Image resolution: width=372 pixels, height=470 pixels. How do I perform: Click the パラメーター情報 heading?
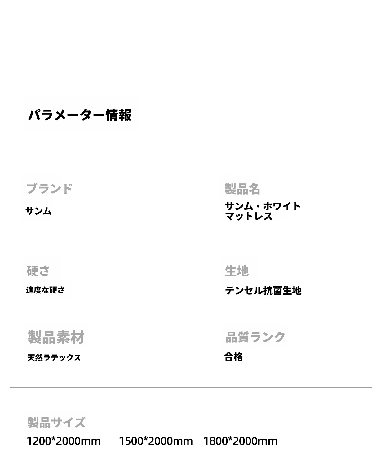coord(80,115)
